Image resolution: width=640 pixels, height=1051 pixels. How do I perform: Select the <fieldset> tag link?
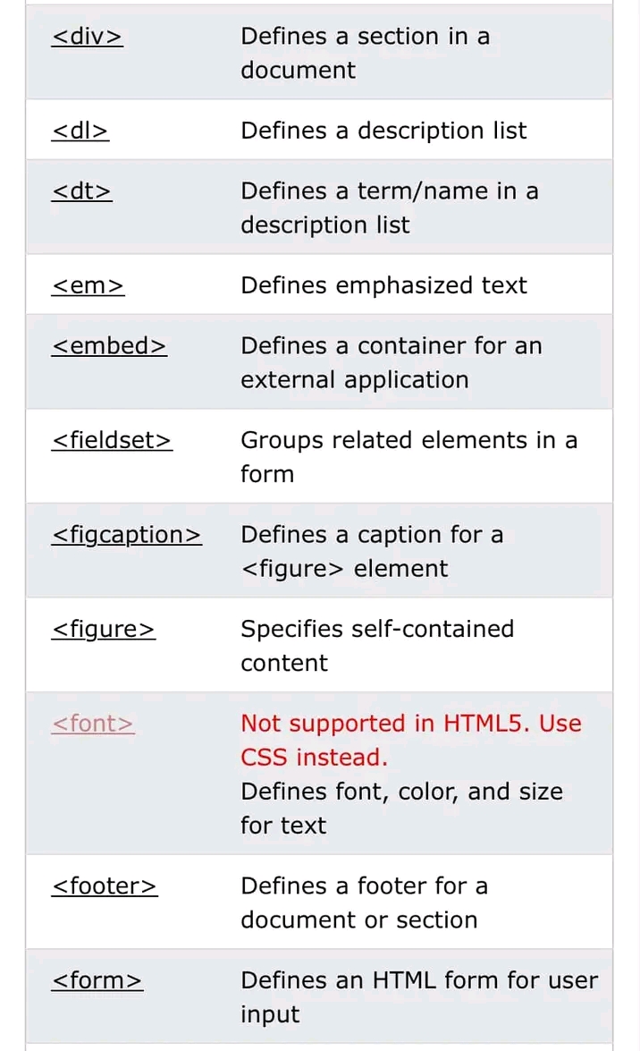point(112,440)
